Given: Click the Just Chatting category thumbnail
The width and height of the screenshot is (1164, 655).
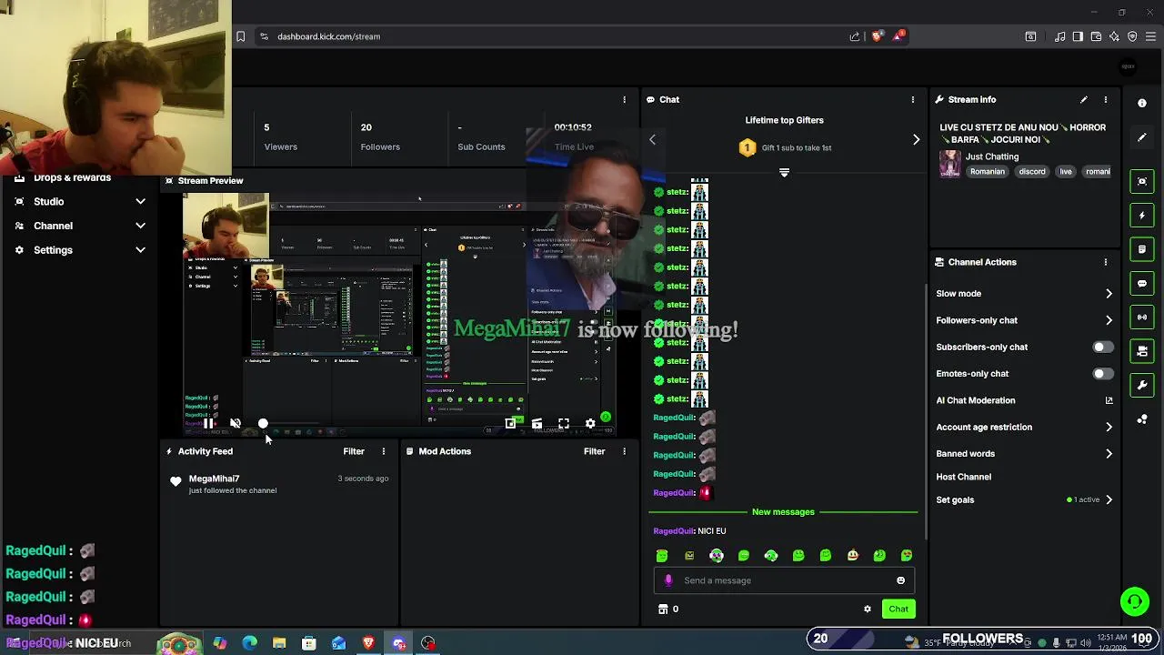Looking at the screenshot, I should pos(950,164).
